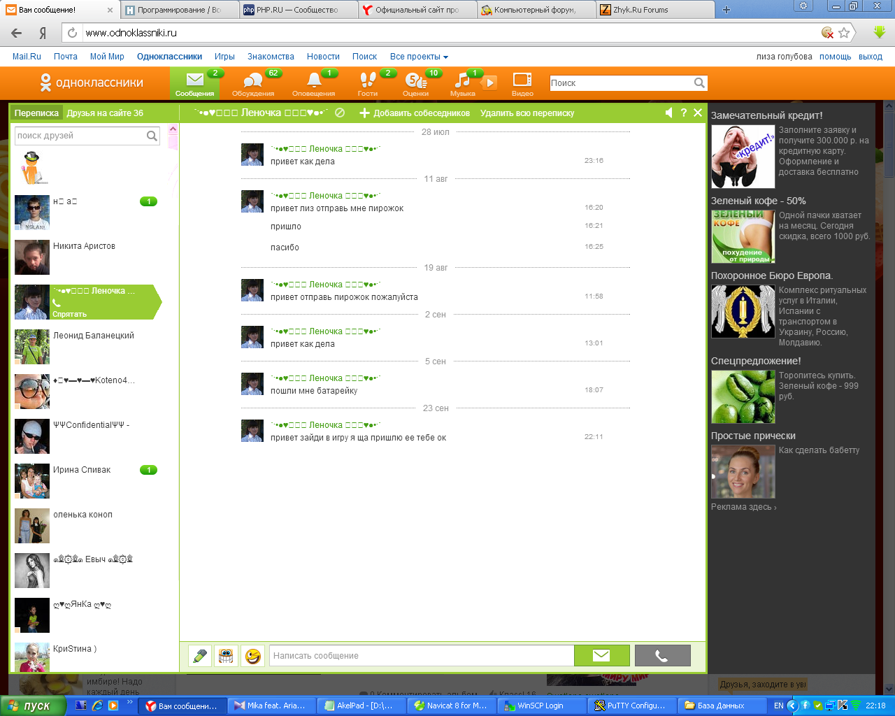Open chat with Никита Аристов
Image resolution: width=895 pixels, height=716 pixels.
[x=87, y=257]
